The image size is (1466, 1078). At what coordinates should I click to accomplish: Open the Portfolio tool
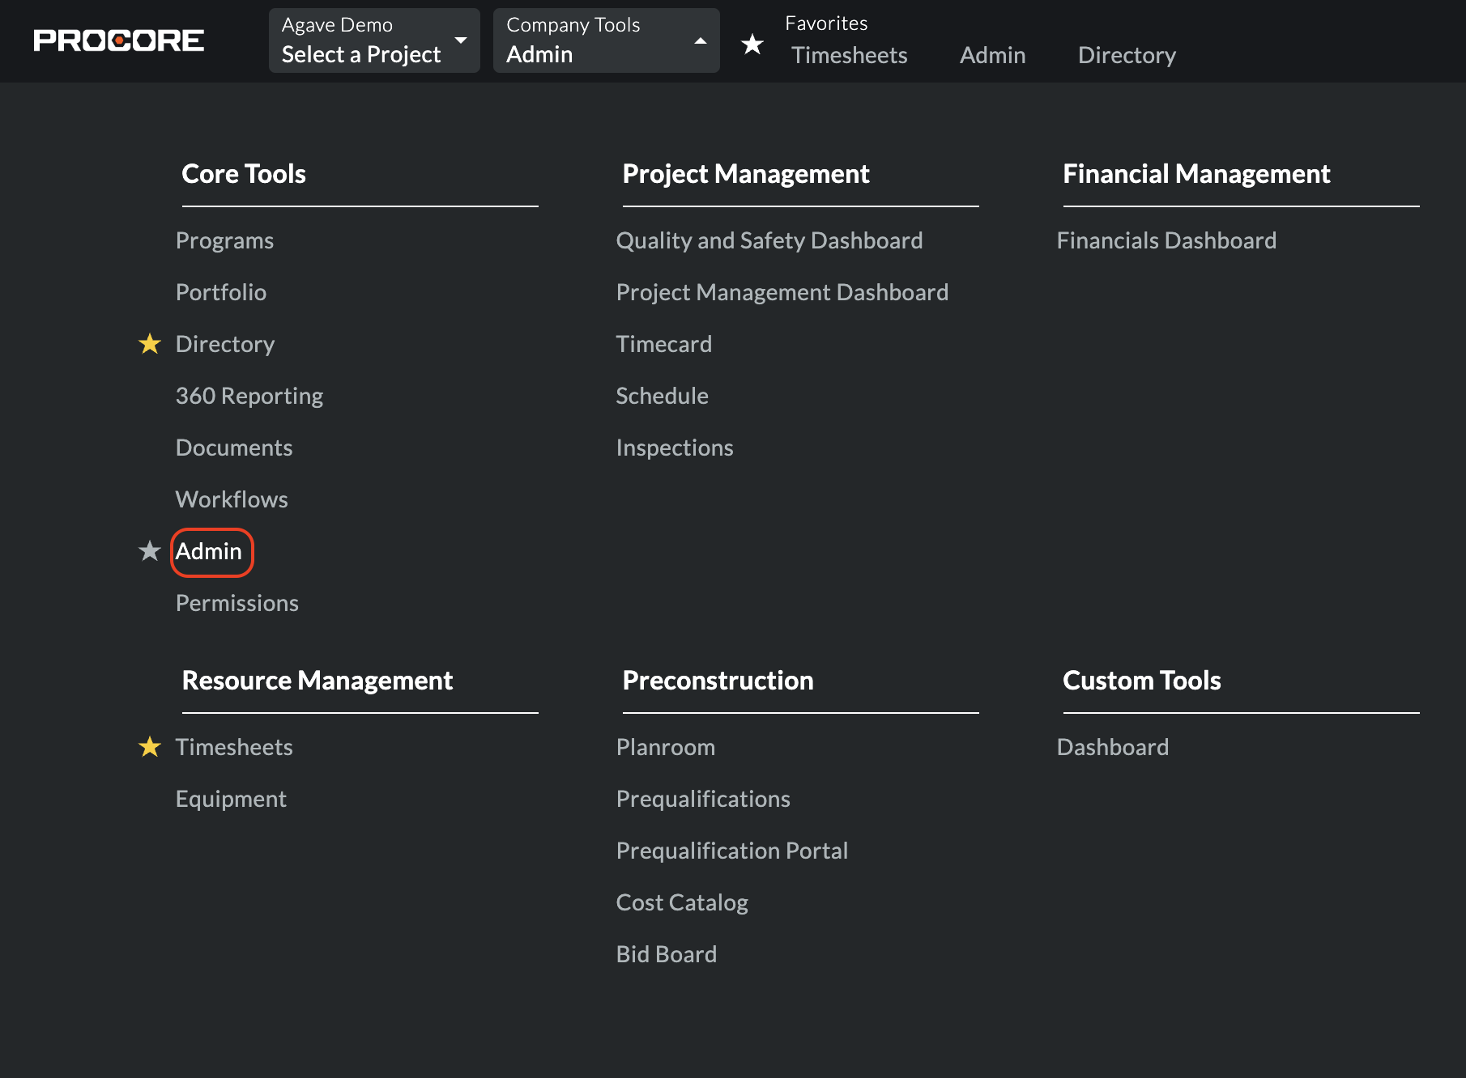point(221,292)
